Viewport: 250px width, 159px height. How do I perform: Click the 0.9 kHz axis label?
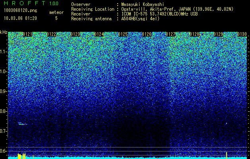3,91
